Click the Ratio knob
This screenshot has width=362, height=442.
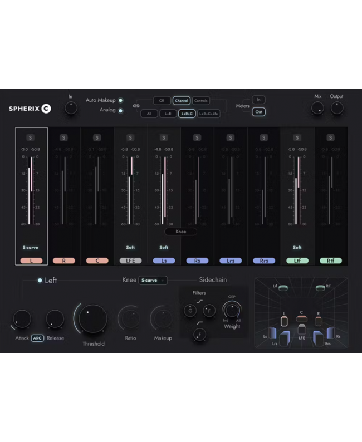pyautogui.click(x=130, y=318)
